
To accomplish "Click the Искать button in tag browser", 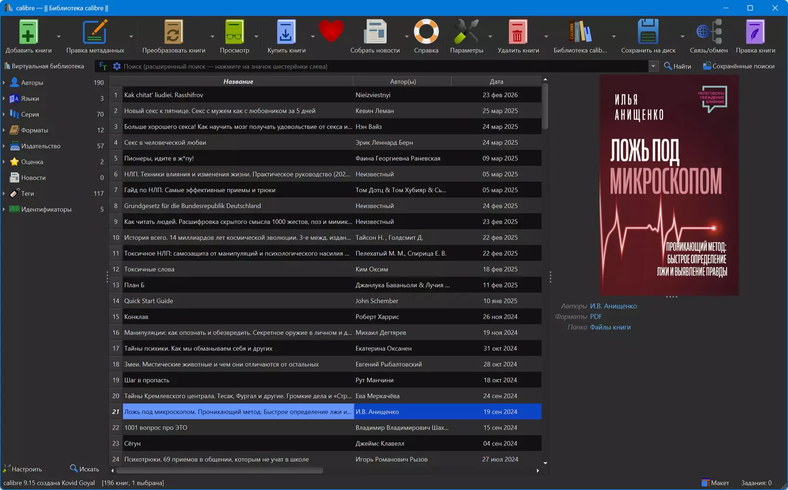I will pyautogui.click(x=84, y=469).
